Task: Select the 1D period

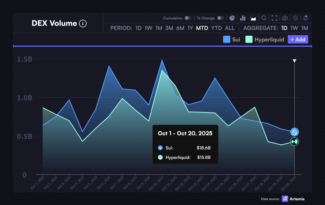Action: coord(138,28)
